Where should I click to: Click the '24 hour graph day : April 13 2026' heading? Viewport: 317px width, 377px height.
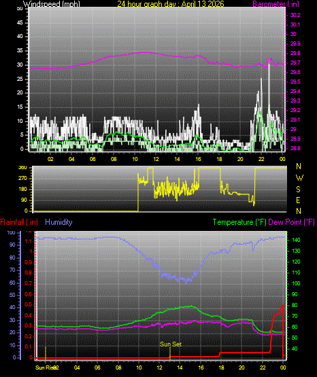(171, 4)
